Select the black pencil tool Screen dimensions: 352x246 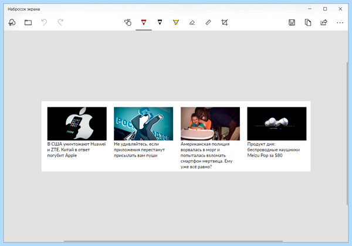click(x=160, y=22)
